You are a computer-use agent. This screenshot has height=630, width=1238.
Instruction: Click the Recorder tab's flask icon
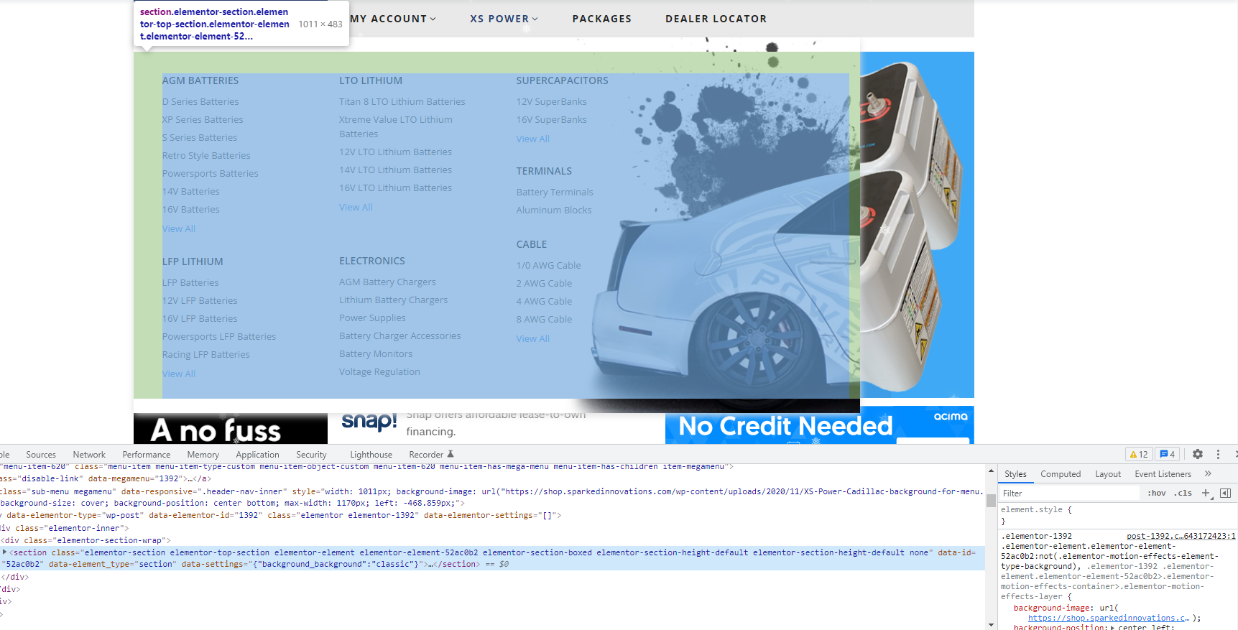coord(451,454)
